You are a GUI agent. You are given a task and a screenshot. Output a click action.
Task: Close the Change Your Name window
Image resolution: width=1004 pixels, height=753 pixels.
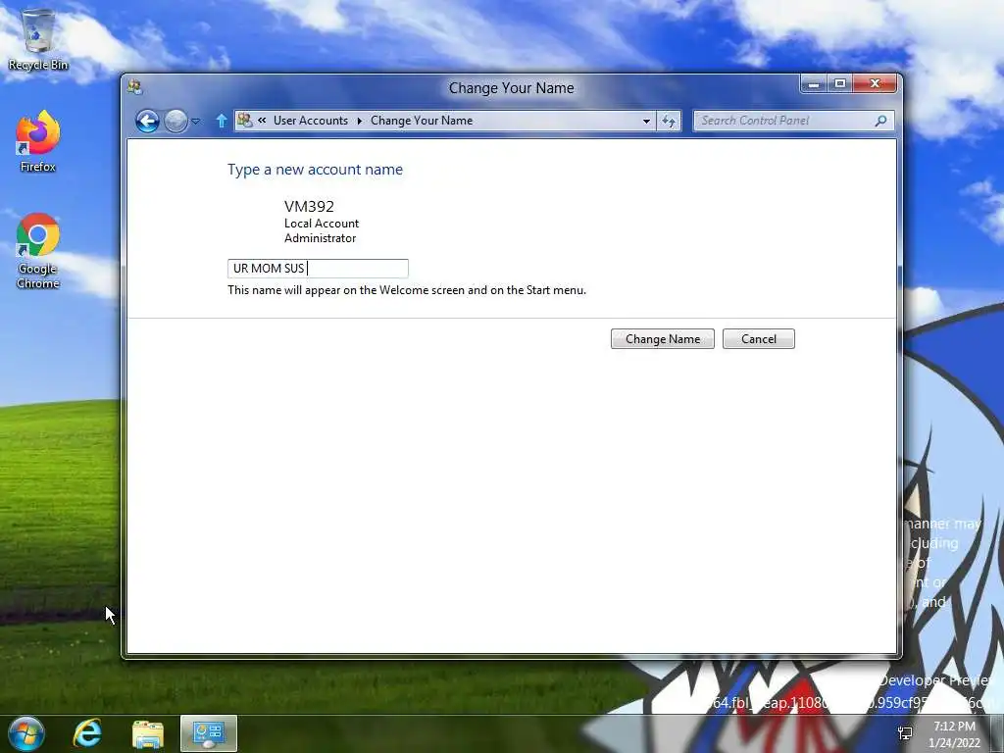[875, 84]
